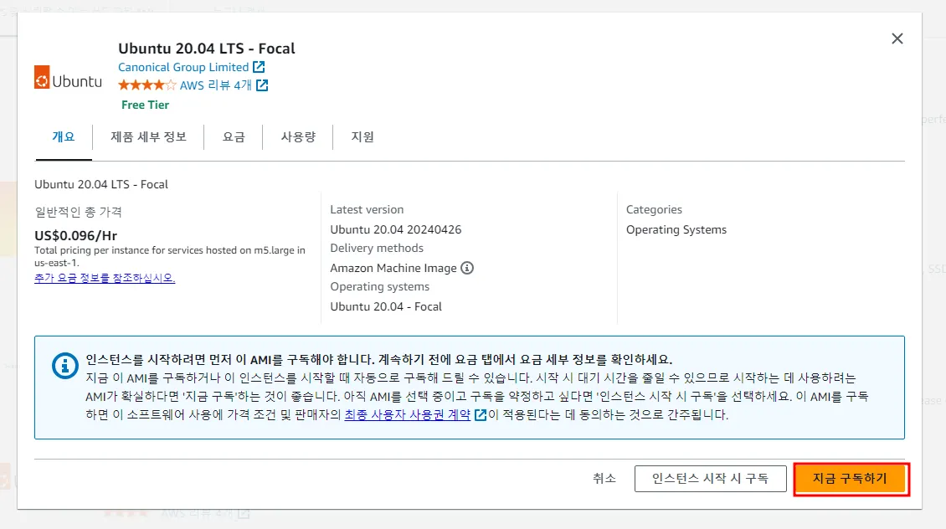The image size is (946, 529).
Task: Switch to the 개요 tab
Action: [64, 137]
